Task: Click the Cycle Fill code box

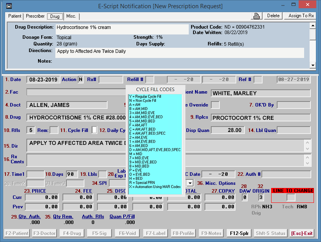Action: pyautogui.click(x=94, y=130)
